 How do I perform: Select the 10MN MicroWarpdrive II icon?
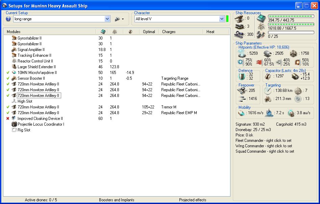[14, 72]
